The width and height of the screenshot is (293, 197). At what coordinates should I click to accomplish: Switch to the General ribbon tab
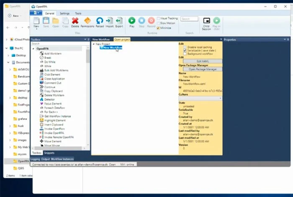pos(49,13)
